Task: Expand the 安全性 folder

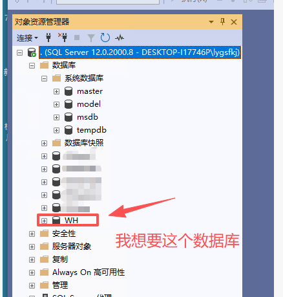Action: (32, 234)
